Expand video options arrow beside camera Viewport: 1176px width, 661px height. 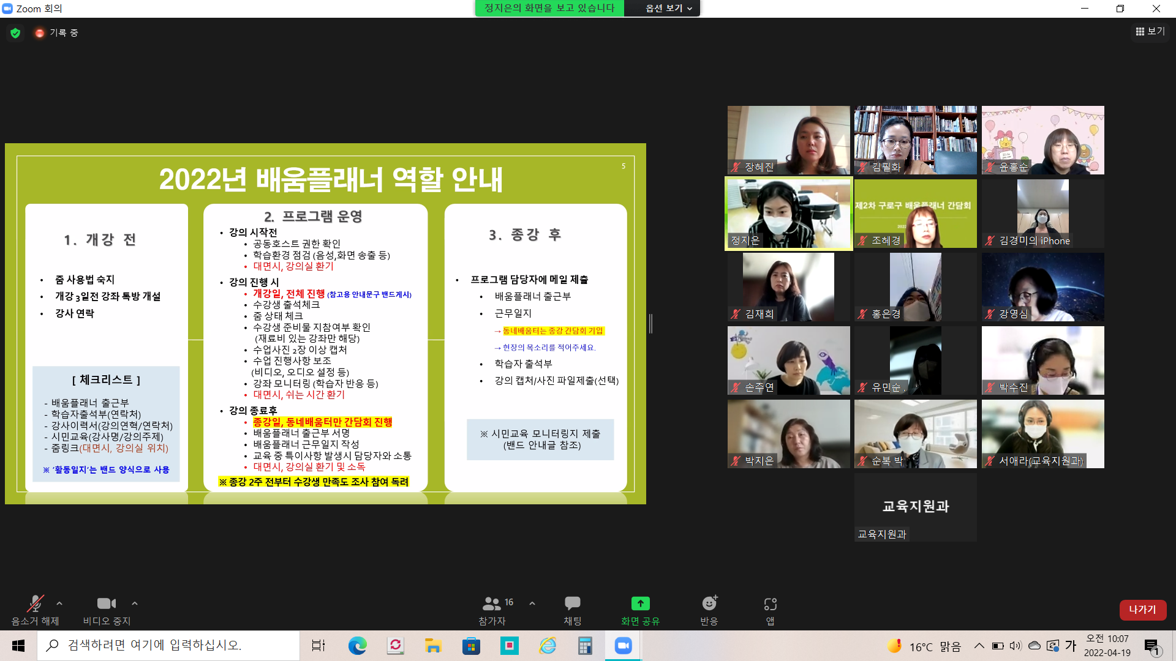(x=135, y=603)
